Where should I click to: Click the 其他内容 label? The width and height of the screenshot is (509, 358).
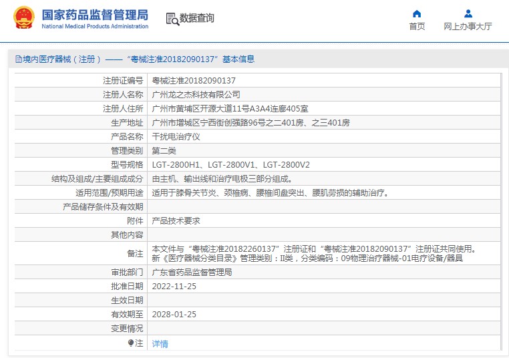(x=127, y=234)
